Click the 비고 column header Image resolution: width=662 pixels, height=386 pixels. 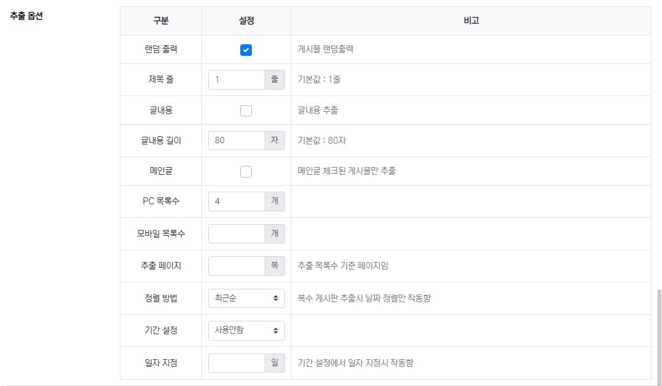(x=471, y=21)
